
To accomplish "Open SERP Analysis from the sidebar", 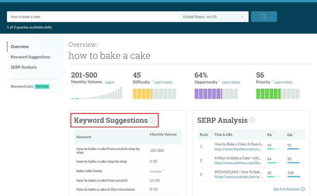I will (x=24, y=67).
